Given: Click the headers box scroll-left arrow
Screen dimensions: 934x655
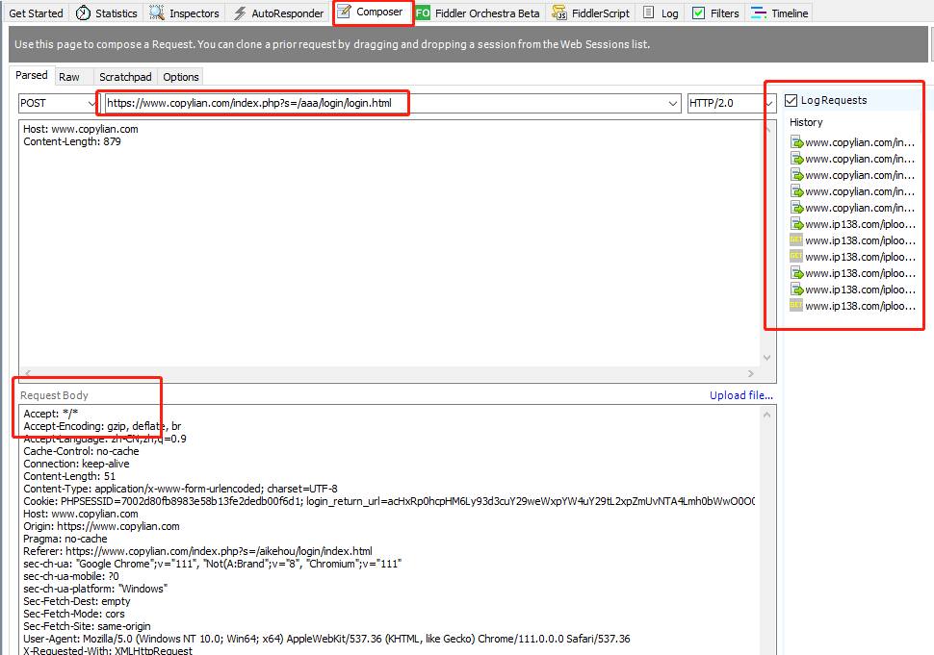Looking at the screenshot, I should tap(27, 373).
